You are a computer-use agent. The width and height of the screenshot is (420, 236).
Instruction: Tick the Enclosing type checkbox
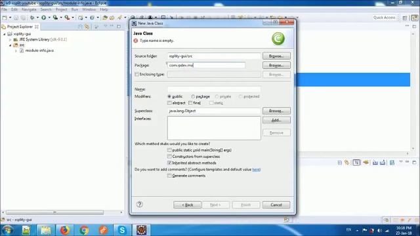136,74
